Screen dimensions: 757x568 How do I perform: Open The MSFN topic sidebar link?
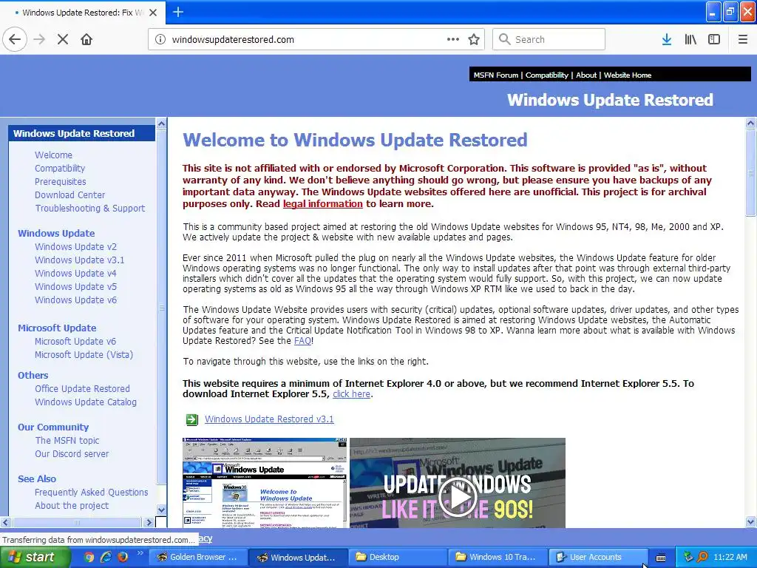click(67, 441)
